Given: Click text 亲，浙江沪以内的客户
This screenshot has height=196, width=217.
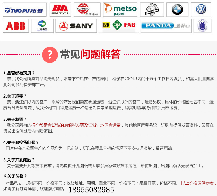Looking at the screenshot, I should pyautogui.click(x=27, y=102).
